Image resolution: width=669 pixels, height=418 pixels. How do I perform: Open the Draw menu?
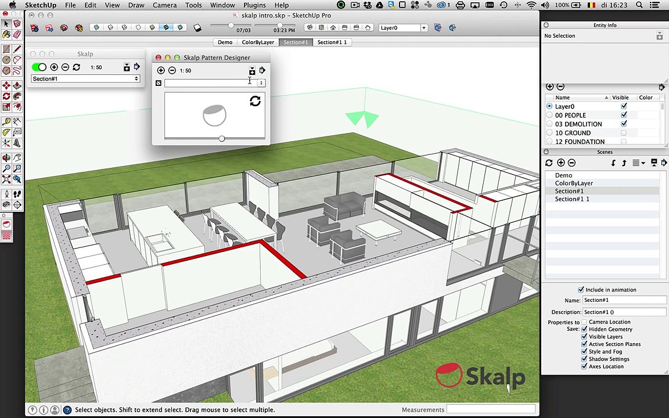136,5
